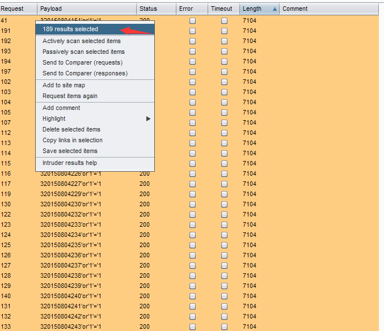Screen dimensions: 384x331
Task: Sort by Payload column header
Action: pyautogui.click(x=87, y=9)
